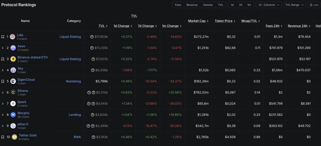Click the Sky logo icon
The height and width of the screenshot is (146, 321).
(13, 70)
